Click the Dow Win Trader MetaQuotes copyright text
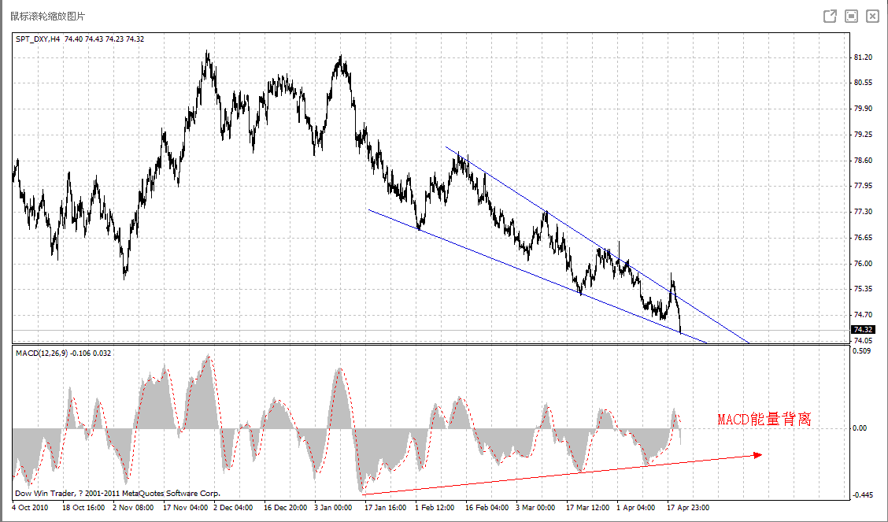The height and width of the screenshot is (522, 888). tap(117, 494)
